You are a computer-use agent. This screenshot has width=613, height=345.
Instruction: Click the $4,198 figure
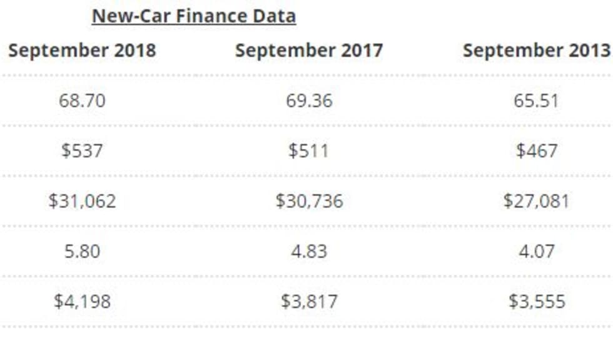pyautogui.click(x=82, y=301)
